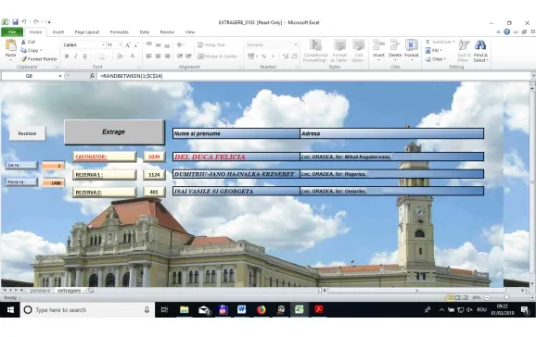This screenshot has height=337, width=536.
Task: Toggle Bold formatting
Action: pos(67,56)
